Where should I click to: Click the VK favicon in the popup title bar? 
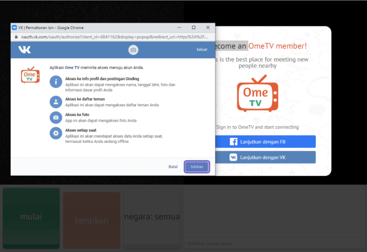point(15,27)
